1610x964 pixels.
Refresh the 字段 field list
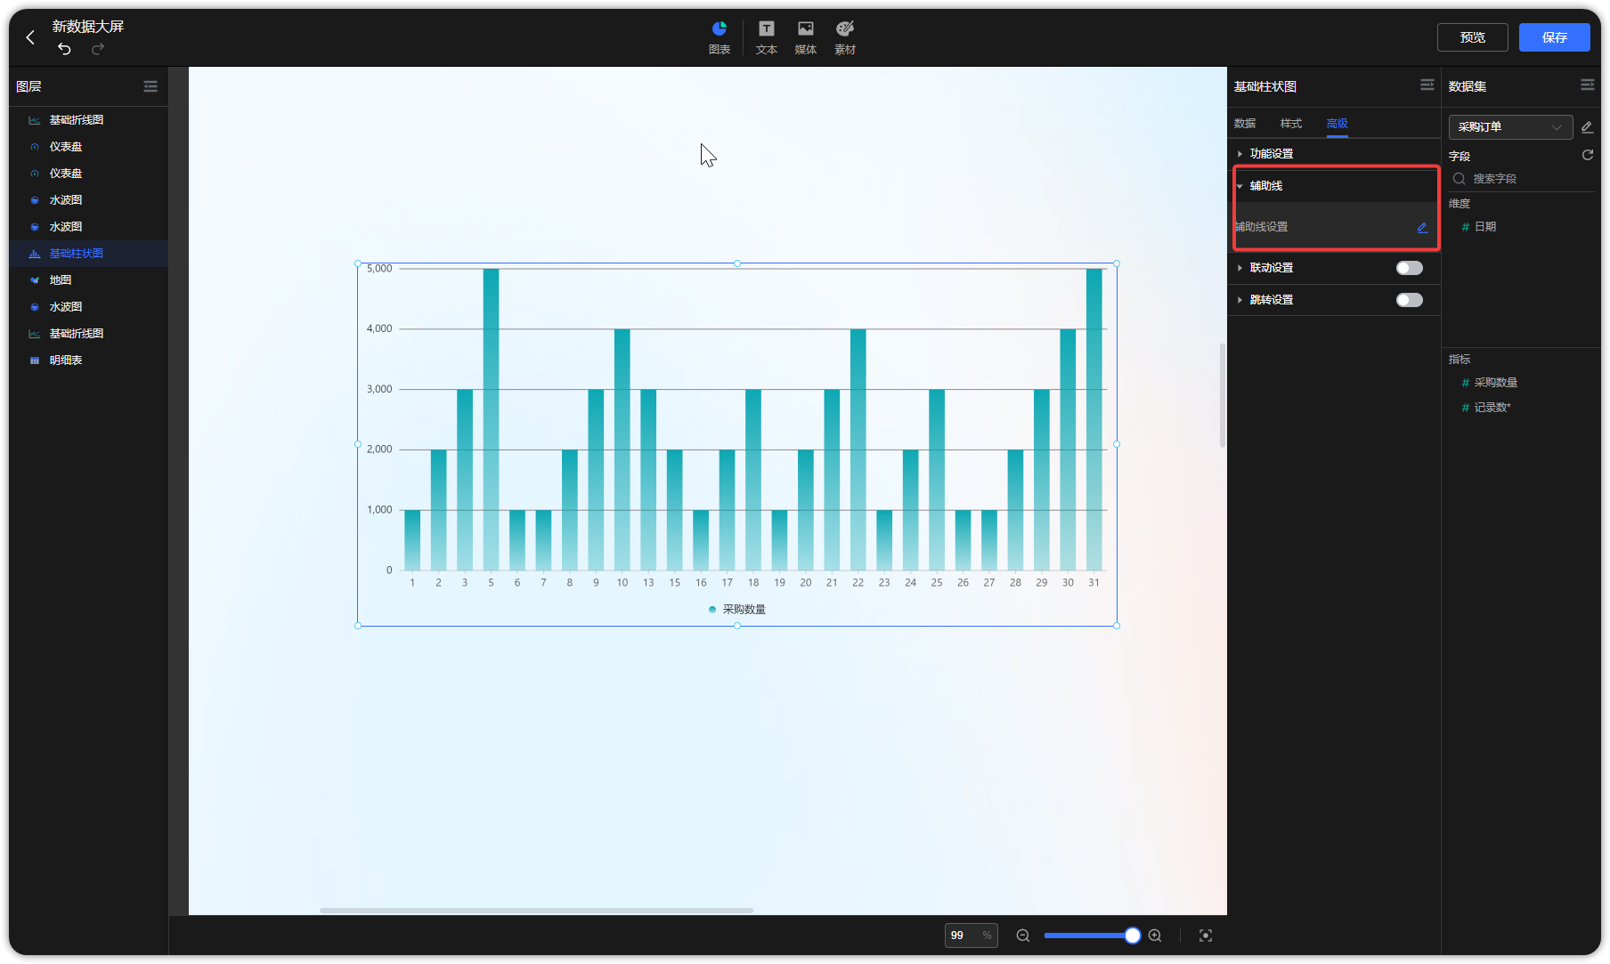(1587, 155)
